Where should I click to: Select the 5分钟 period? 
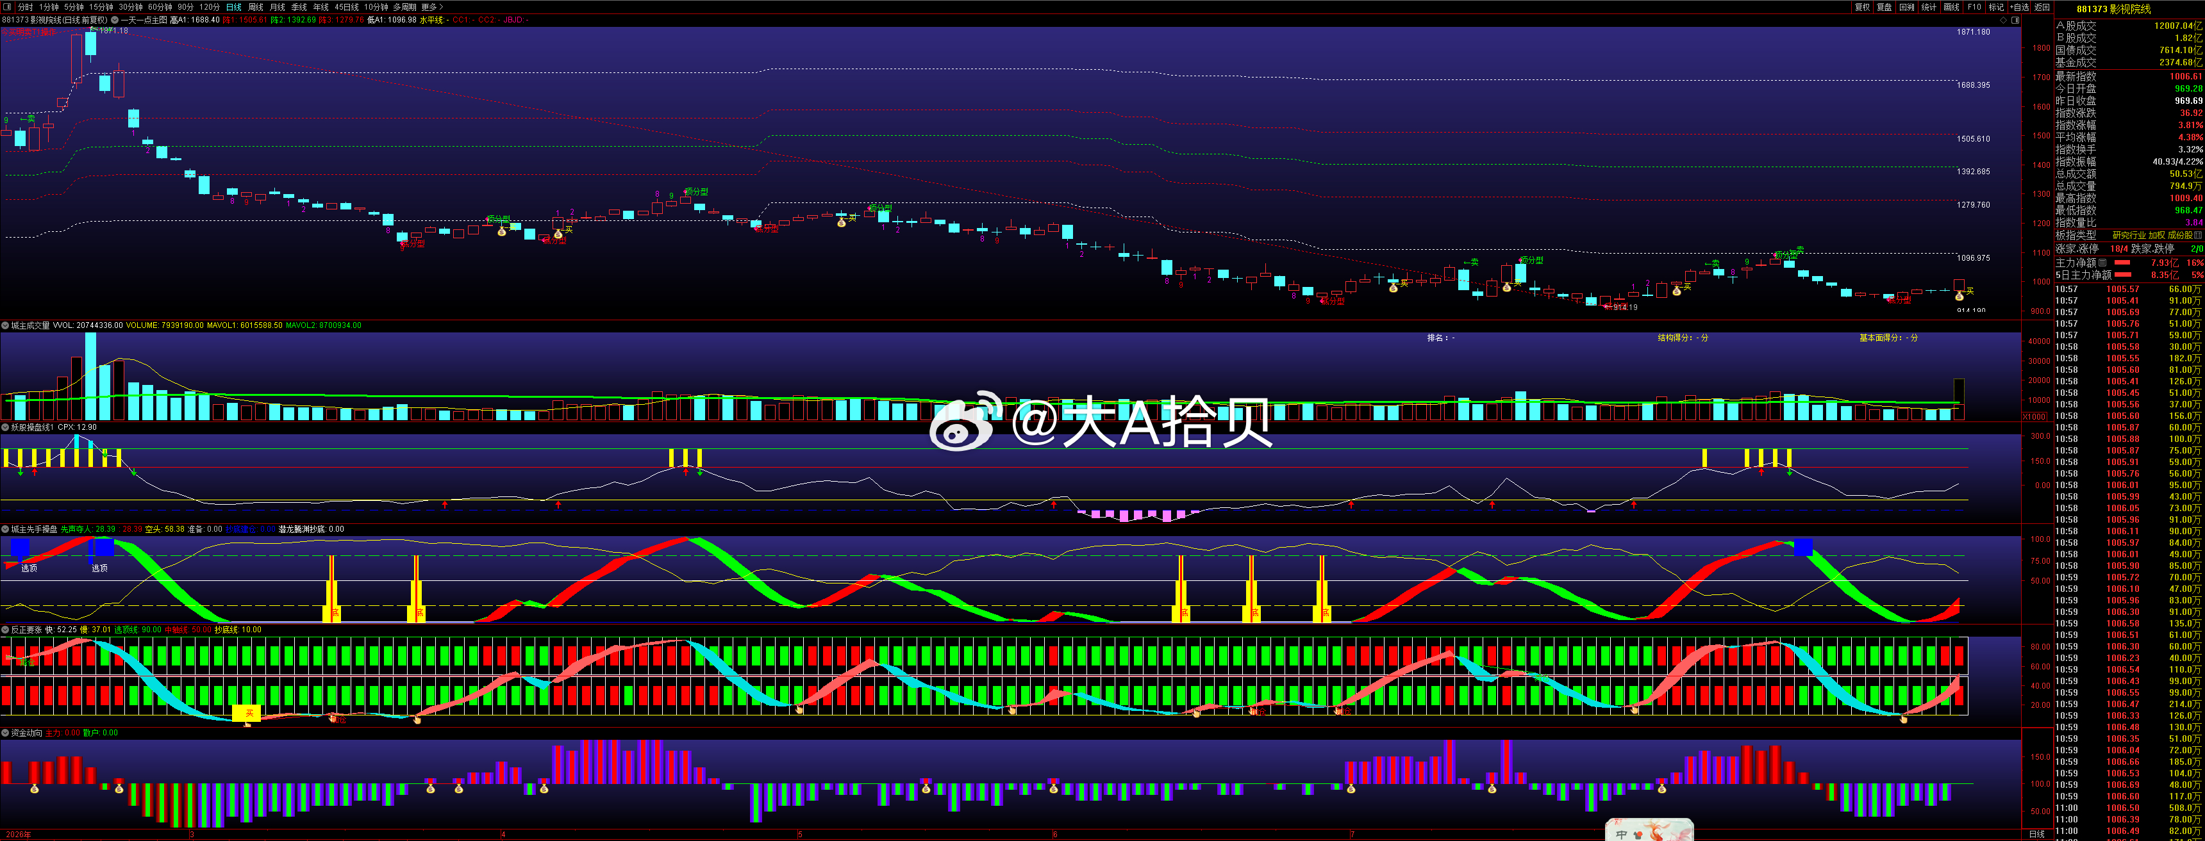pyautogui.click(x=74, y=7)
